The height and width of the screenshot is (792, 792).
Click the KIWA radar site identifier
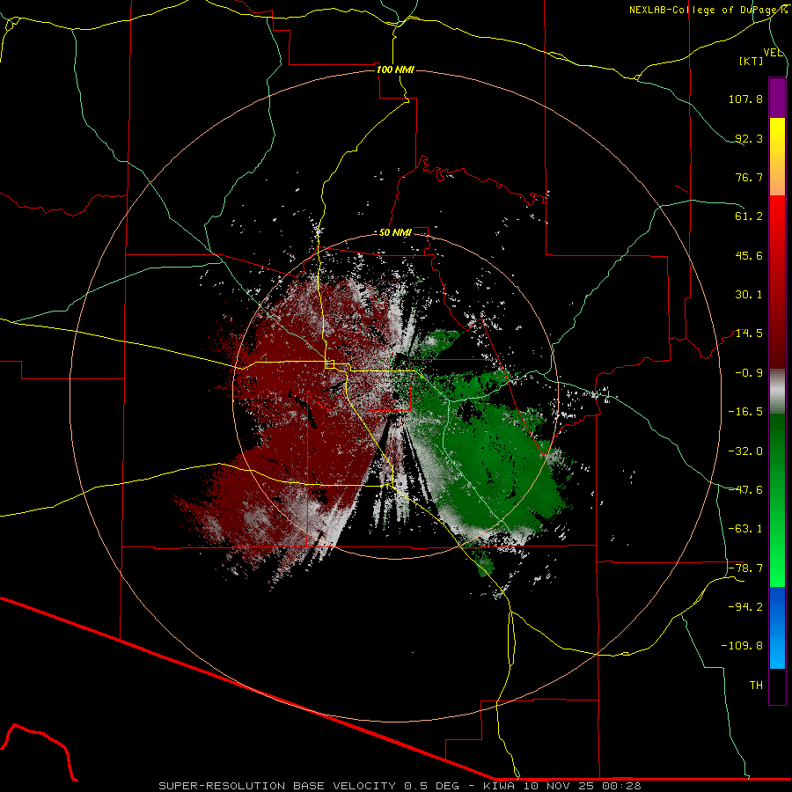point(500,786)
